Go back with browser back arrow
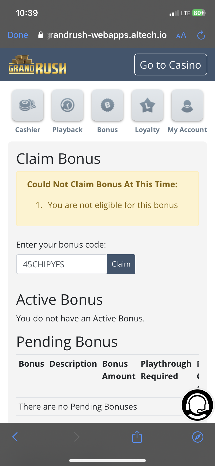This screenshot has height=466, width=215. pos(15,437)
